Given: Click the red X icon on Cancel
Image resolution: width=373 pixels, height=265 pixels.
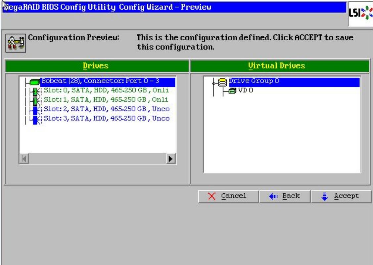Looking at the screenshot, I should pyautogui.click(x=211, y=196).
